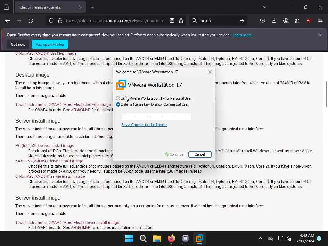Image resolution: width=328 pixels, height=246 pixels.
Task: Switch to Index of /releases/quantal tab
Action: (x=50, y=7)
